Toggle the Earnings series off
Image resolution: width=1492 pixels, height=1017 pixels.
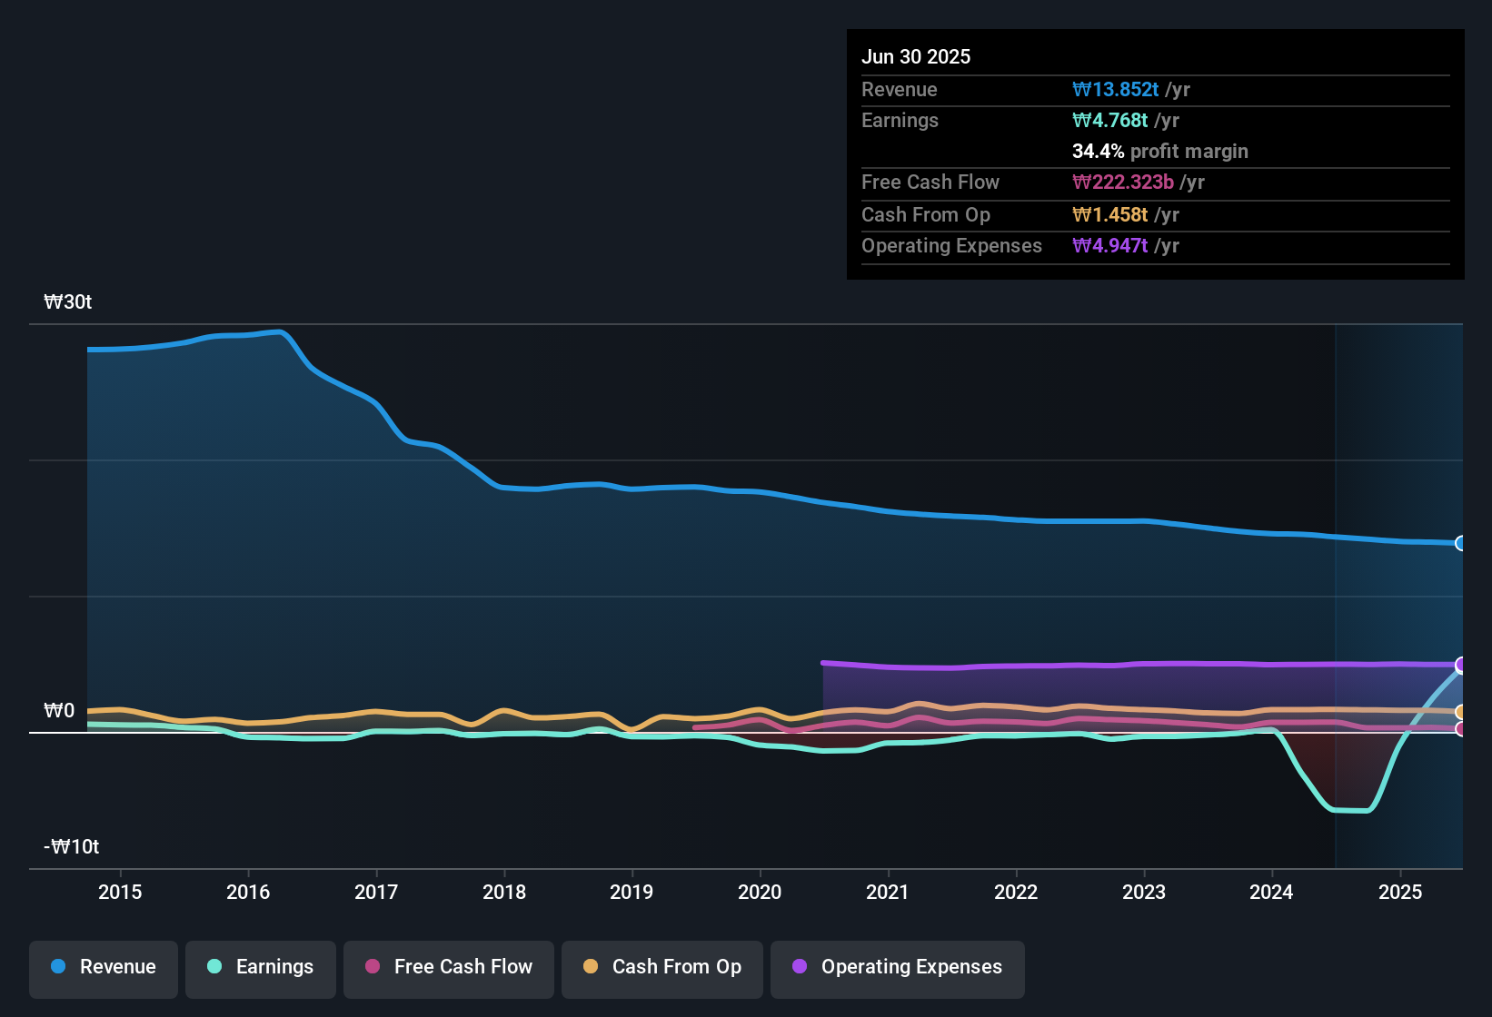click(261, 968)
